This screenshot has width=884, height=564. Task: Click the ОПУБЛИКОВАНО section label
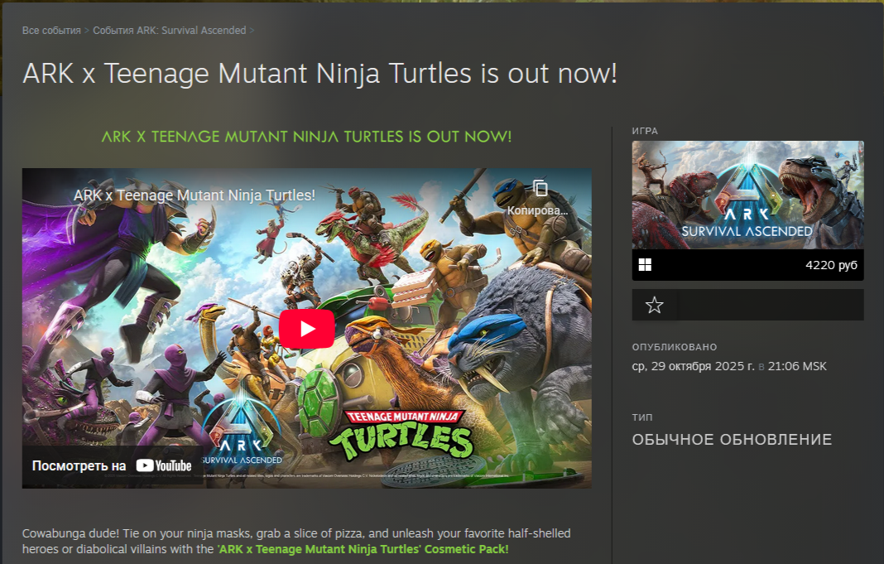(675, 347)
